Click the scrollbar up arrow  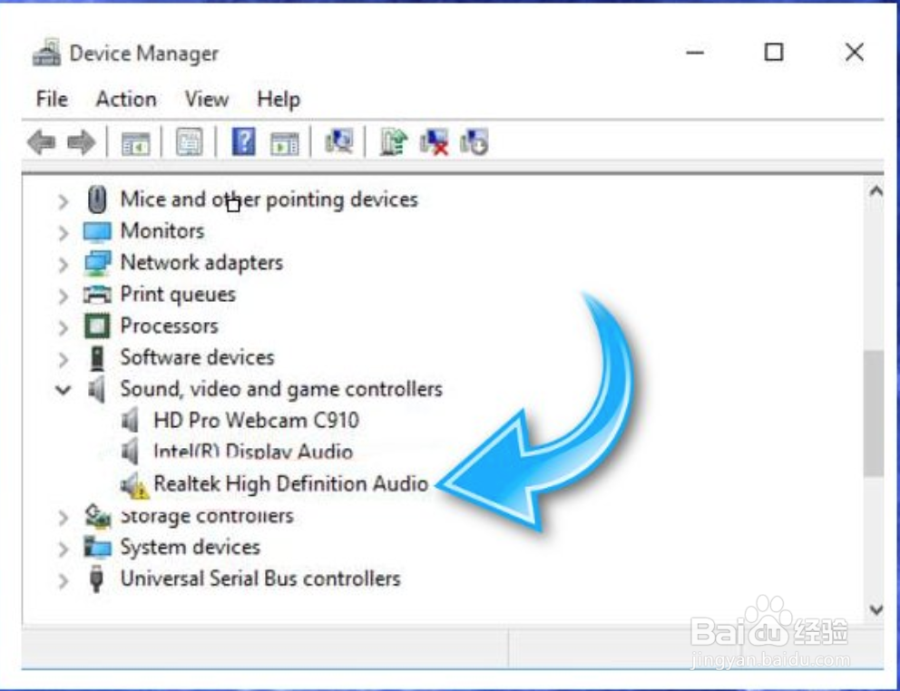coord(876,191)
